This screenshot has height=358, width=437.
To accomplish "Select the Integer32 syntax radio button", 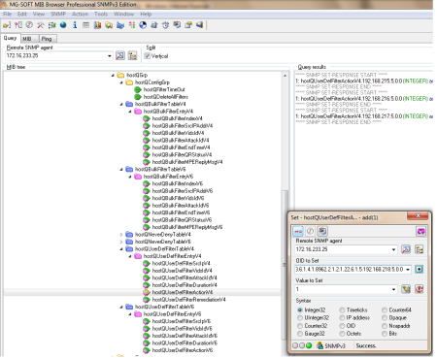I will coord(300,309).
